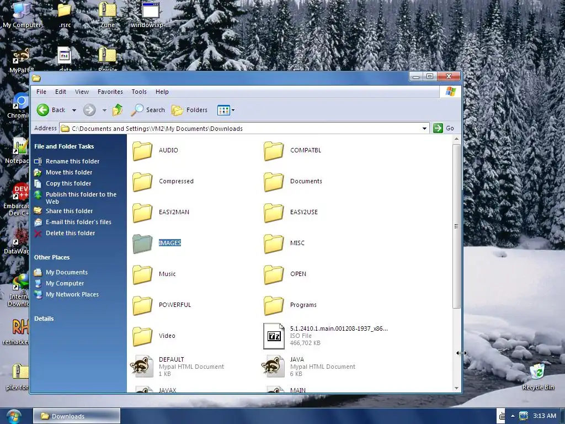Click the Forward arrow icon
This screenshot has width=565, height=424.
tap(89, 110)
